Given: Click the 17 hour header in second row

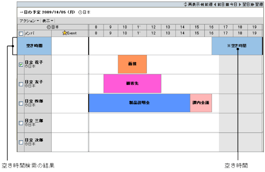Looking at the screenshot, I should (225, 33).
